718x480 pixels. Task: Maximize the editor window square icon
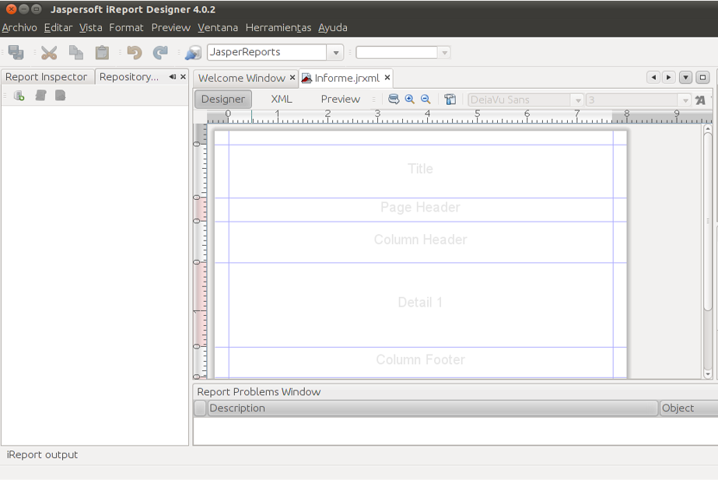702,77
